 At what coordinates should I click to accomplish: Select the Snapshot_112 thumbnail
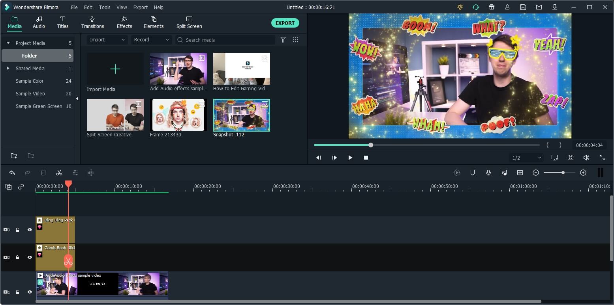(242, 115)
